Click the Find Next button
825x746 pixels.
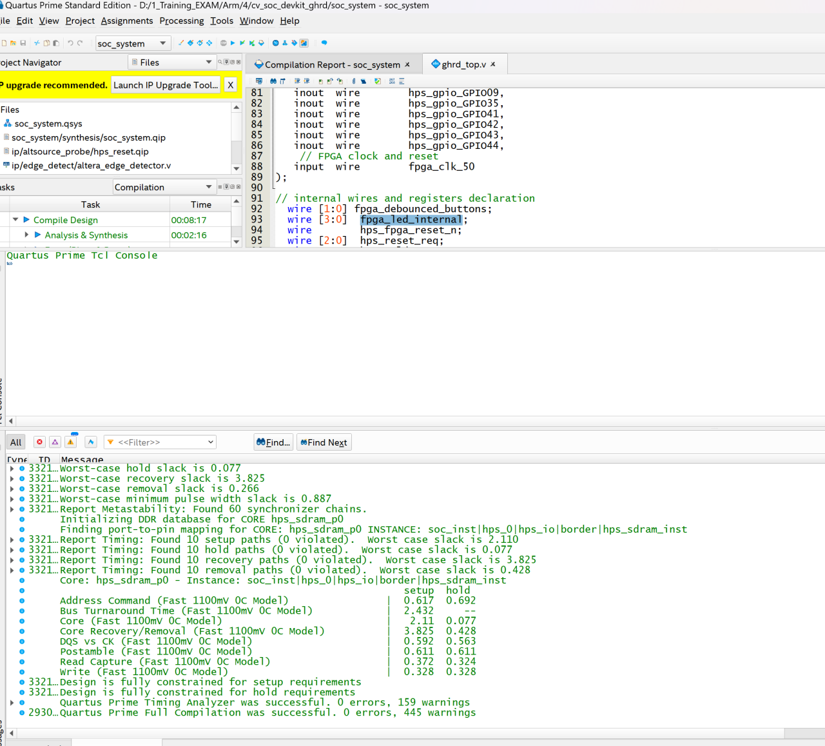click(324, 442)
